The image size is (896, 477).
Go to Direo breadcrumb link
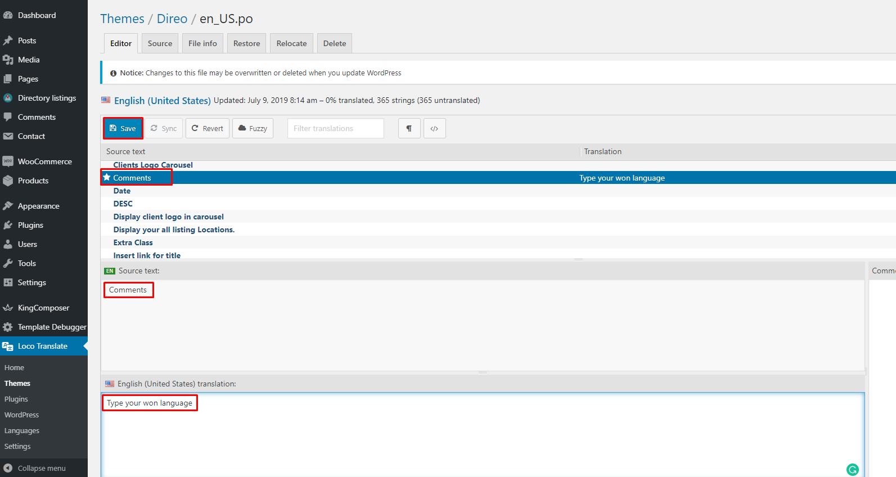coord(172,19)
